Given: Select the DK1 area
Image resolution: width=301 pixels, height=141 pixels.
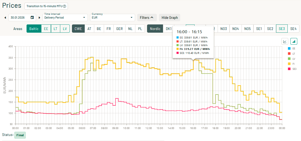Looking at the screenshot, I should pyautogui.click(x=168, y=29).
